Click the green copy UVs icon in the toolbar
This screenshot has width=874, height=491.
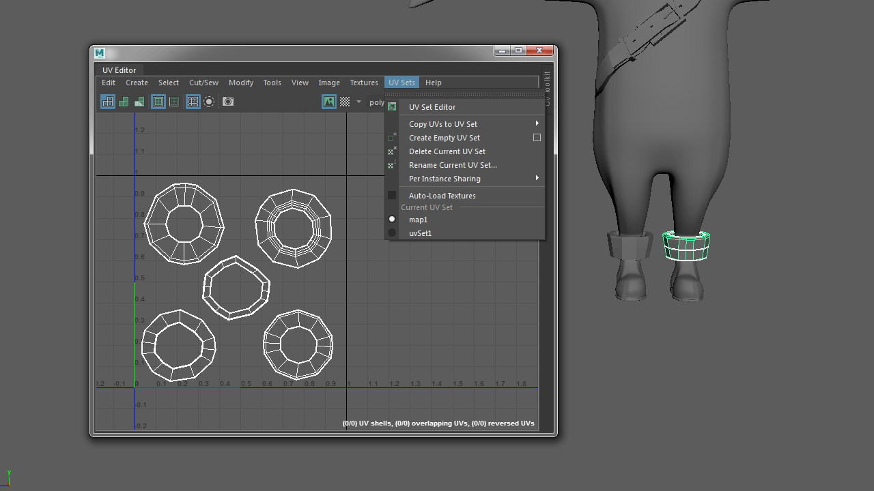tap(124, 102)
